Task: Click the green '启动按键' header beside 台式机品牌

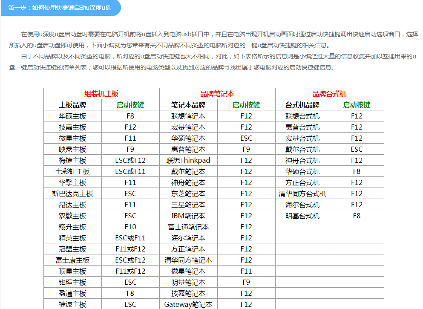Action: click(357, 105)
